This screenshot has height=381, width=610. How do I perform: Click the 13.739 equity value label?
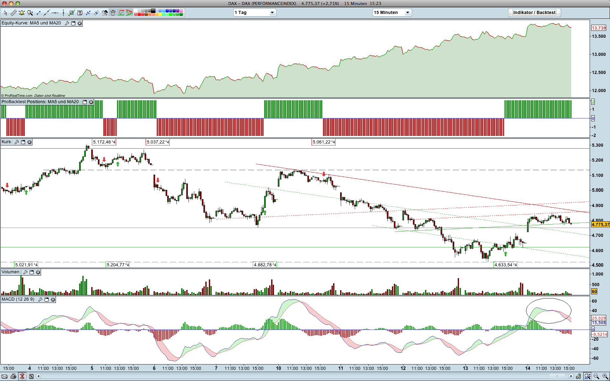click(599, 28)
